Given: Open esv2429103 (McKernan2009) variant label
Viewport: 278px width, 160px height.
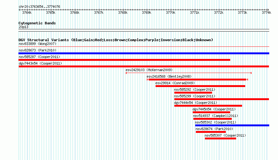Looking at the screenshot, I should pos(149,70).
